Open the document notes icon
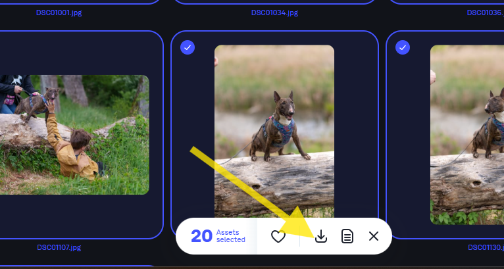Image resolution: width=504 pixels, height=269 pixels. pyautogui.click(x=347, y=236)
